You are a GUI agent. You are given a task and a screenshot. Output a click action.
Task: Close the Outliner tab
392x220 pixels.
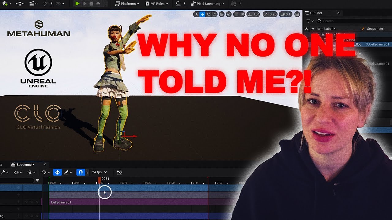coord(338,13)
